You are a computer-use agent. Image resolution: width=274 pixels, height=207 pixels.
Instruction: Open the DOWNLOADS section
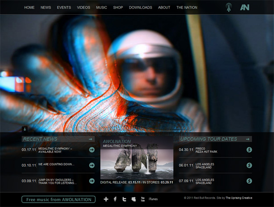click(x=140, y=8)
